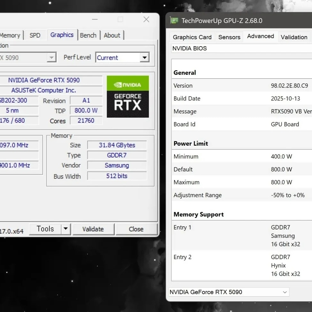Click the Power Limit Minimum value 400.0 W
The image size is (312, 312).
281,156
